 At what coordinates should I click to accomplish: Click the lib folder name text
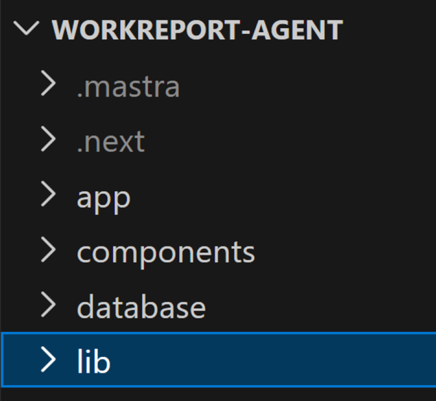(x=93, y=361)
